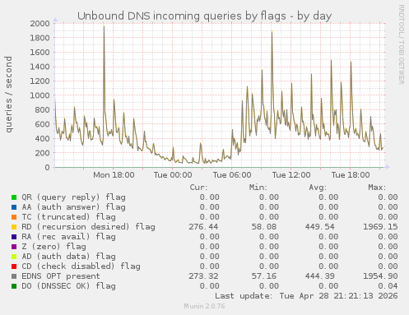Click the 'Tue 06:00' x-axis label
Screen dimensions: 409x315
(x=232, y=175)
